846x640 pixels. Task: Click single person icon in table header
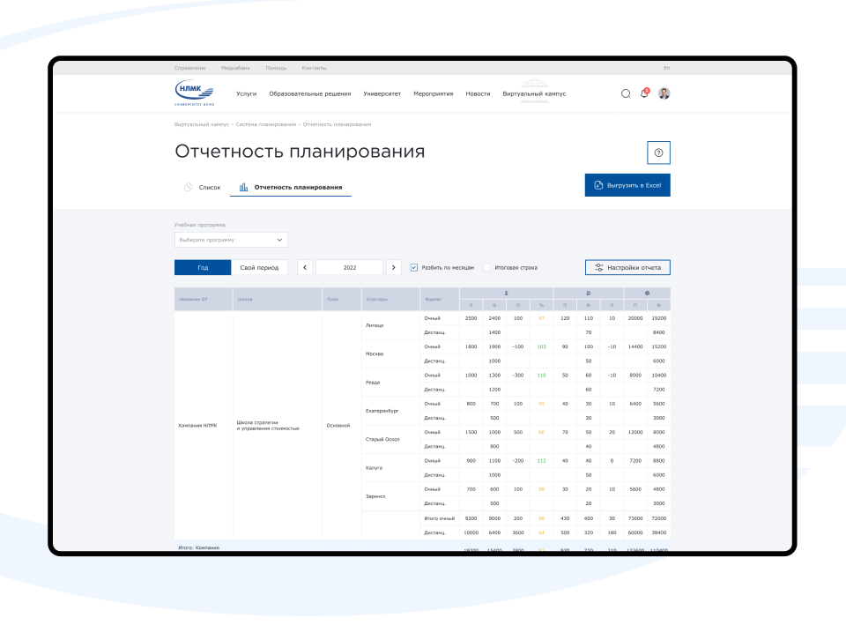pos(506,293)
